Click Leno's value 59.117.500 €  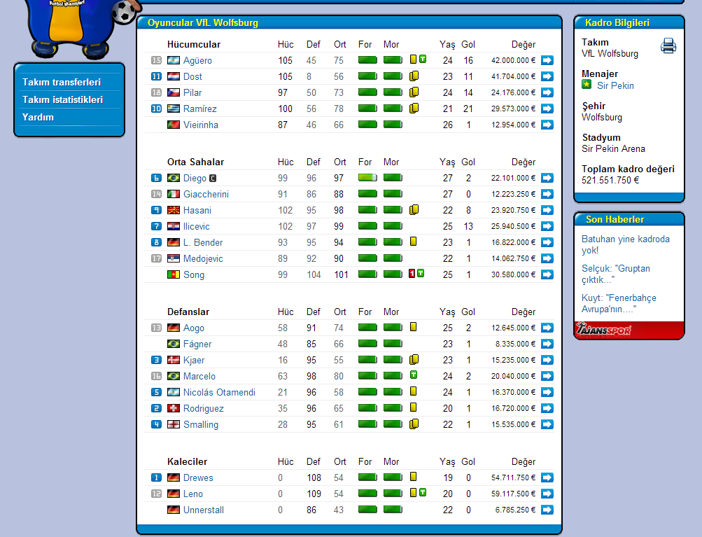(x=513, y=494)
